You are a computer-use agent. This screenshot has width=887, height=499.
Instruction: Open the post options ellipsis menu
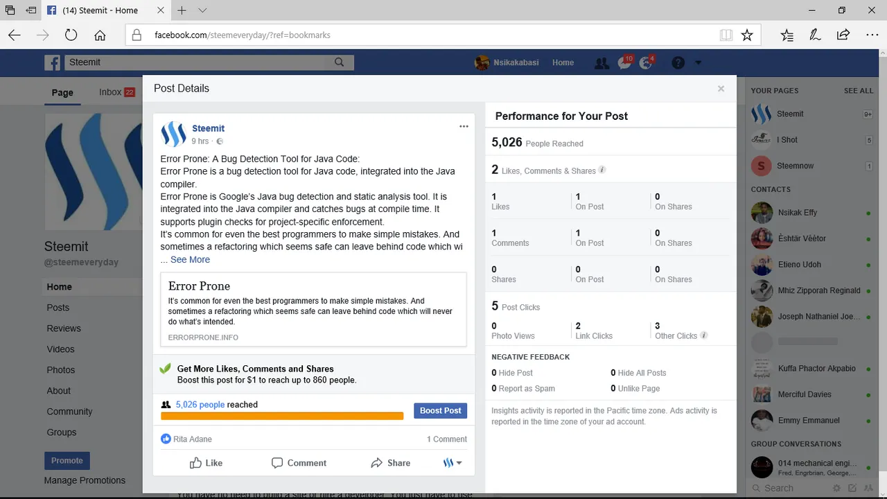point(464,127)
